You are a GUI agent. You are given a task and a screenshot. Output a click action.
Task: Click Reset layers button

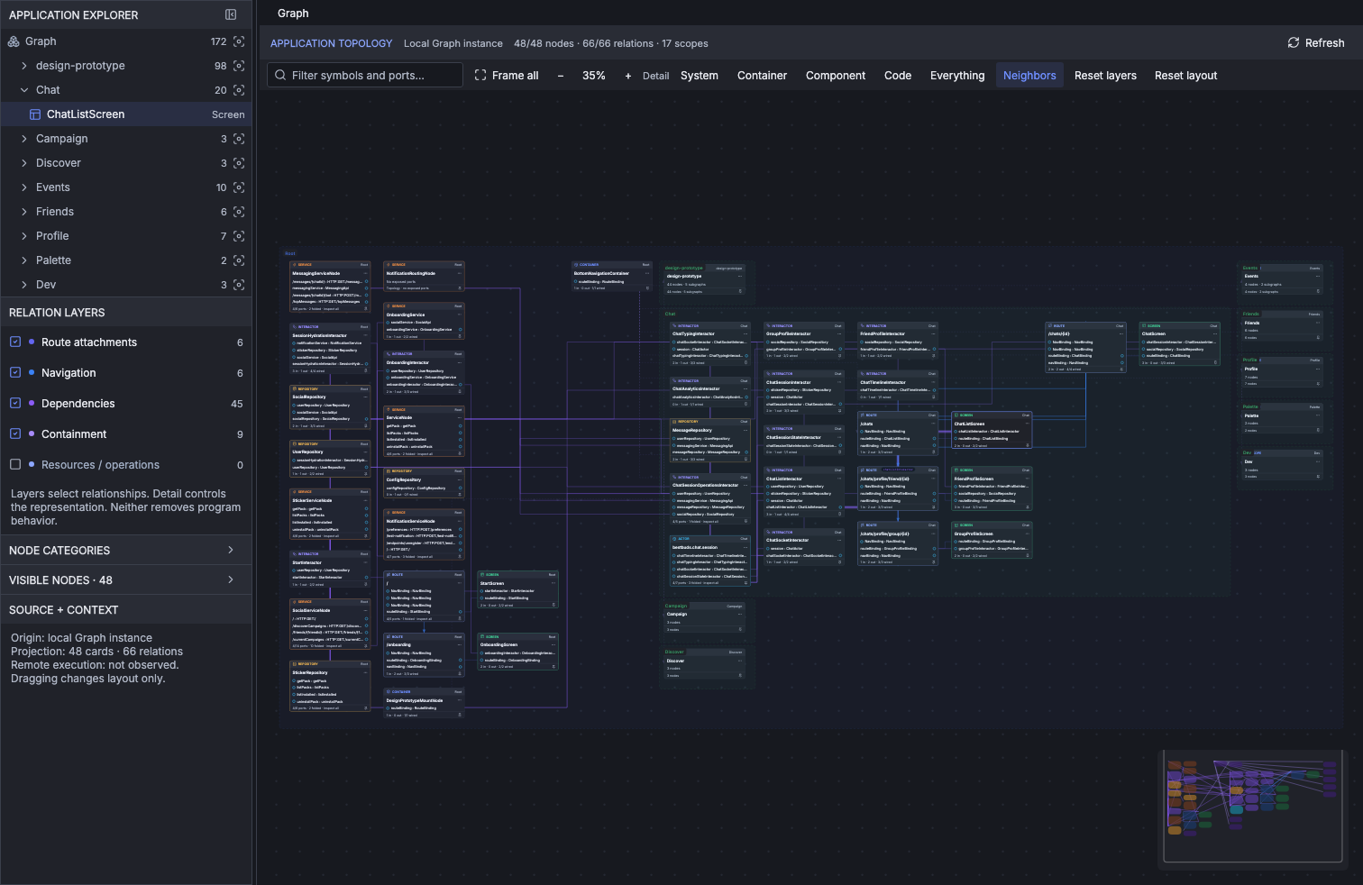coord(1105,76)
